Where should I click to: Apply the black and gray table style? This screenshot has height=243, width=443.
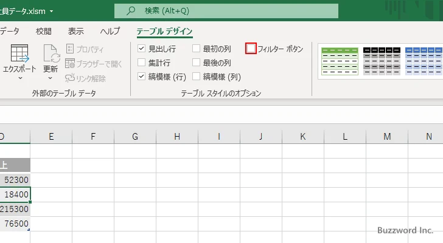(x=382, y=61)
